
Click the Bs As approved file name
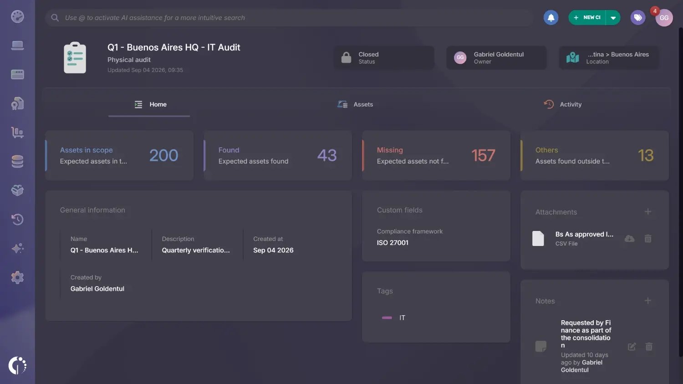pyautogui.click(x=584, y=234)
